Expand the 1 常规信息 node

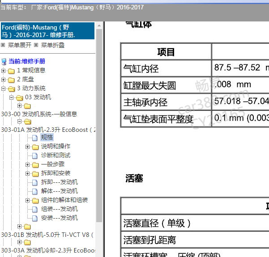(x=3, y=71)
